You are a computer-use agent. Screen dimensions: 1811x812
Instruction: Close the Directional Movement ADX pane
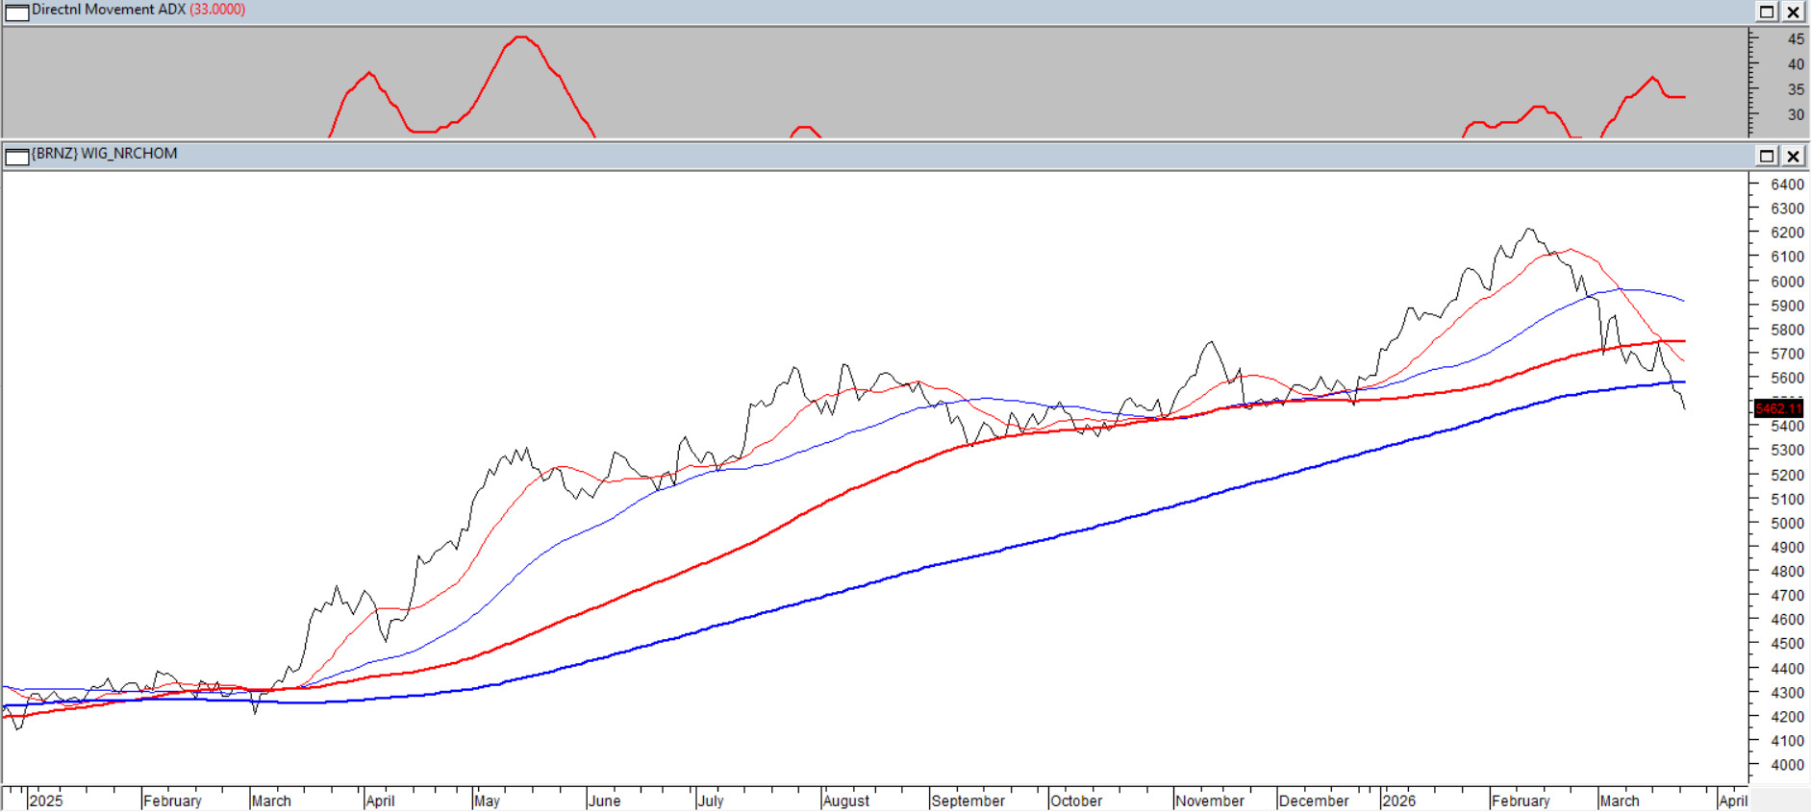click(1794, 12)
